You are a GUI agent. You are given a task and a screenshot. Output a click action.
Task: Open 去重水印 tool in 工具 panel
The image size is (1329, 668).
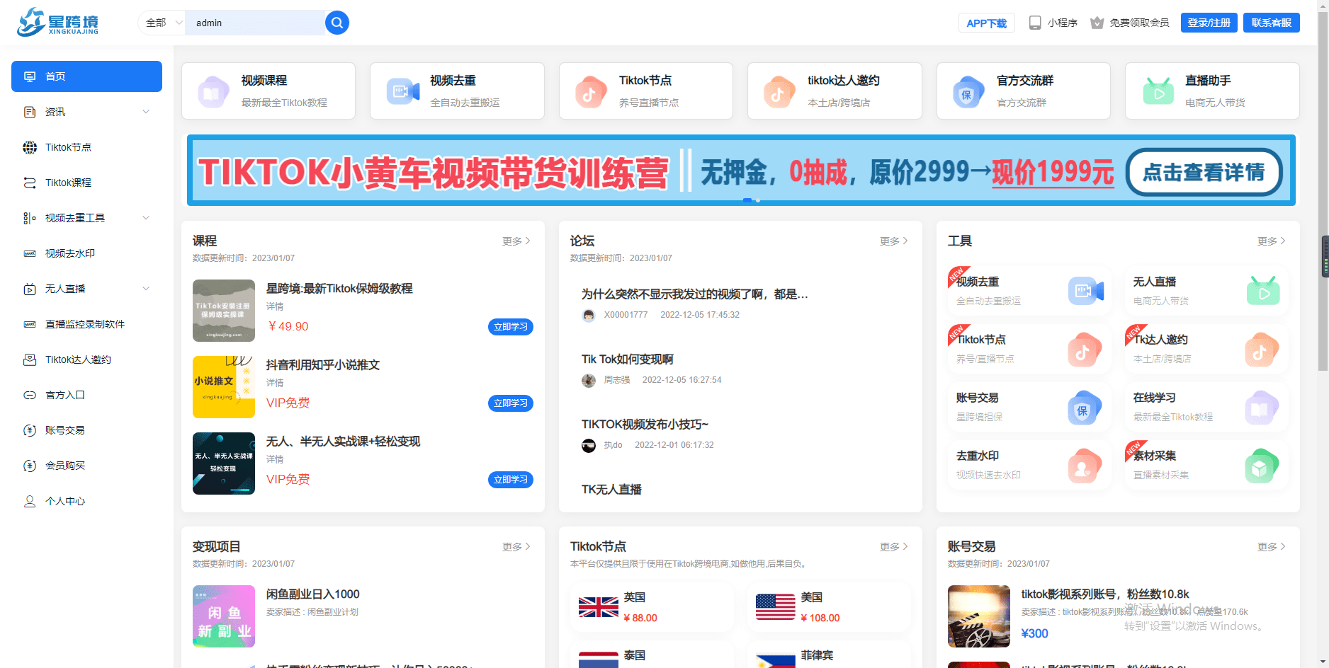1029,465
